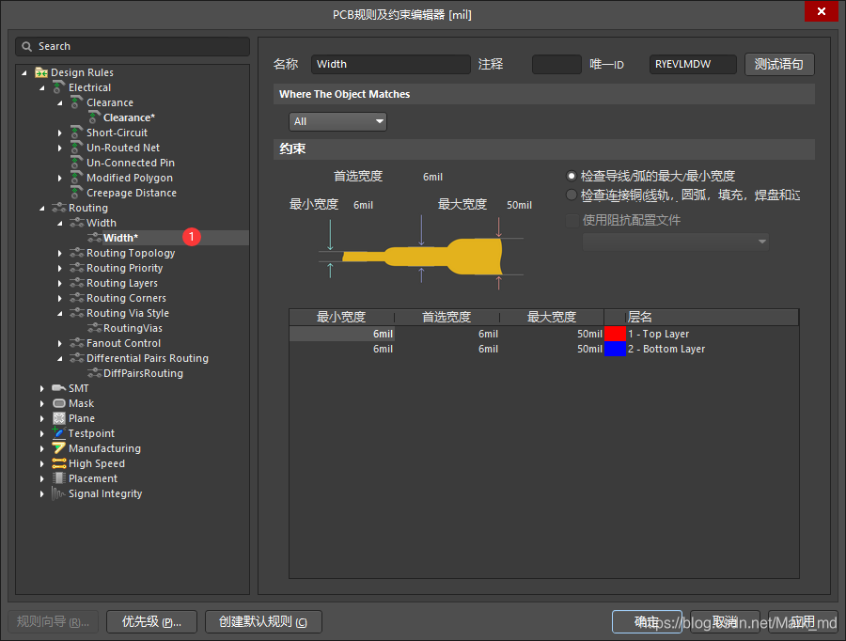846x641 pixels.
Task: Collapse the Electrical tree branch
Action: (41, 87)
